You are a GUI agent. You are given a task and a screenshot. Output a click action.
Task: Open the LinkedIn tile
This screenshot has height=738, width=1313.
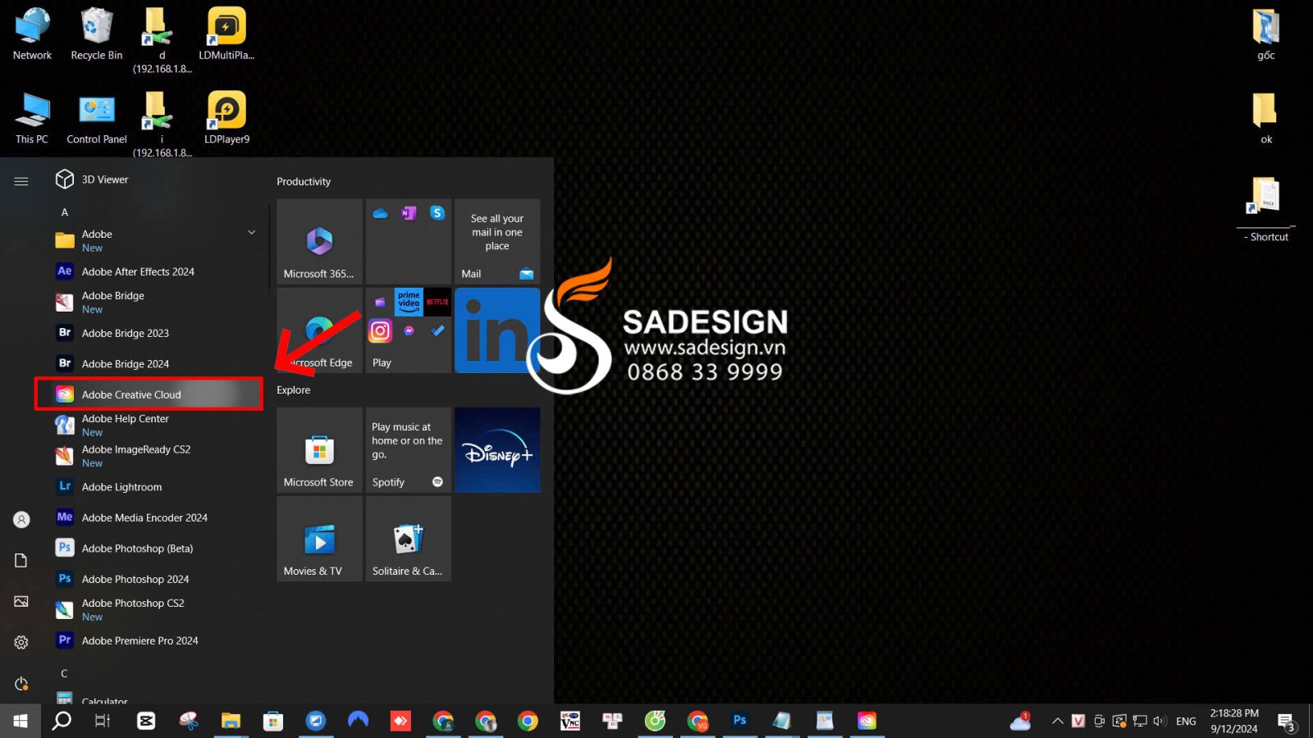[x=497, y=330]
